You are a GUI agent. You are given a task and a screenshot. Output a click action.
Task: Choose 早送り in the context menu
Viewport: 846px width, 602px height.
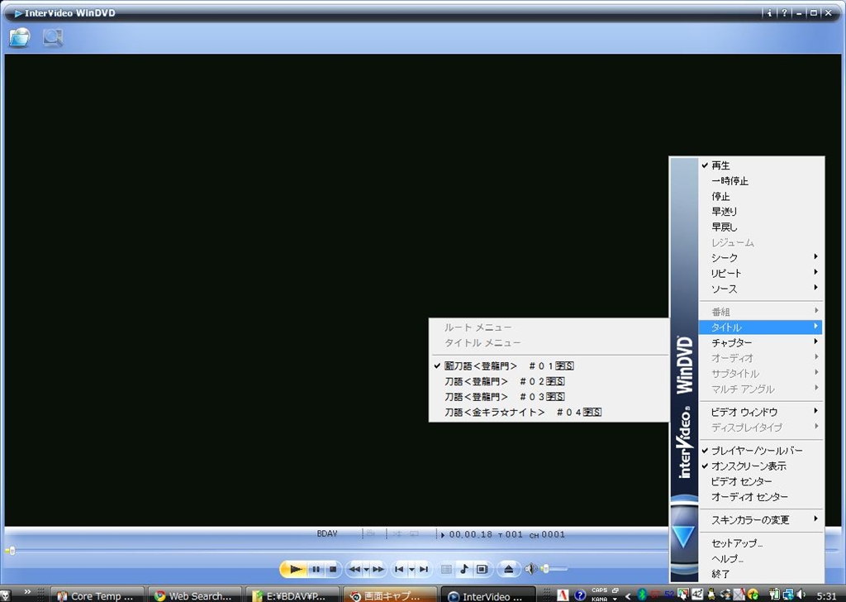point(761,212)
